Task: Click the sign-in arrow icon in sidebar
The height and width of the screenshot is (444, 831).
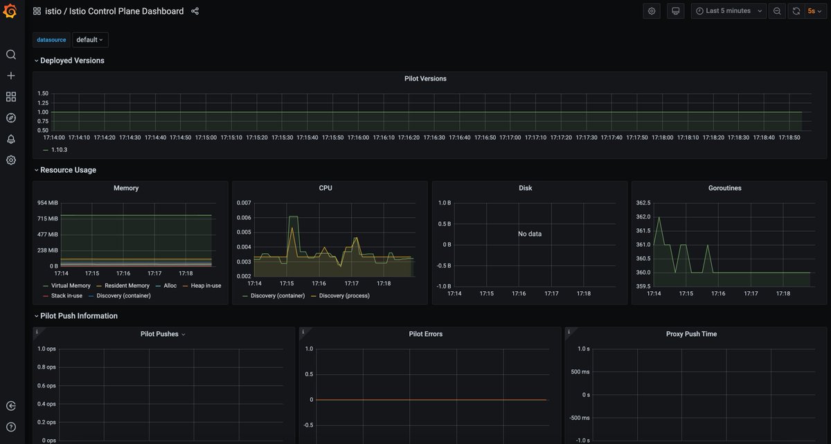Action: tap(10, 406)
